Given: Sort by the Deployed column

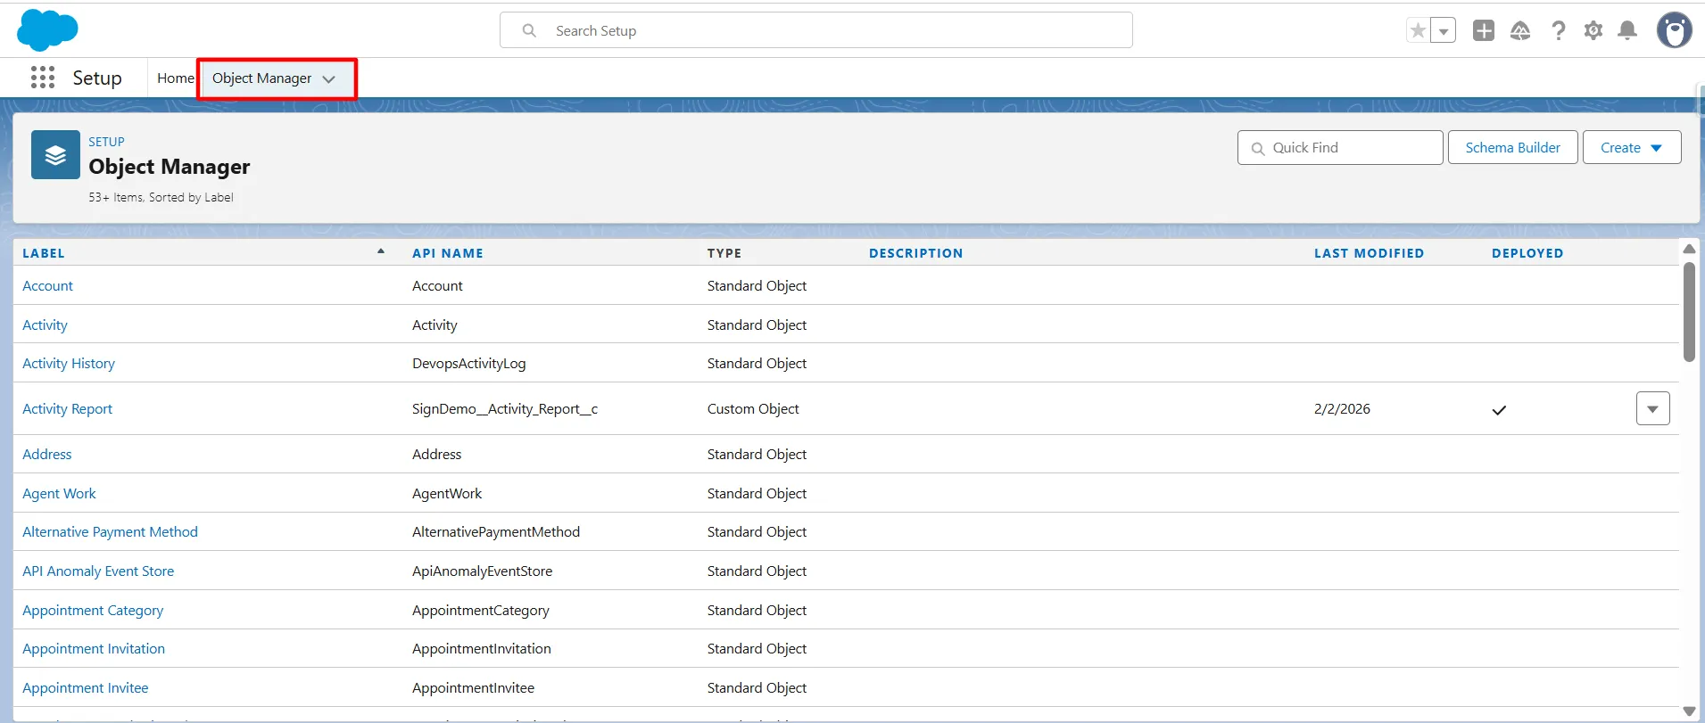Looking at the screenshot, I should 1527,253.
